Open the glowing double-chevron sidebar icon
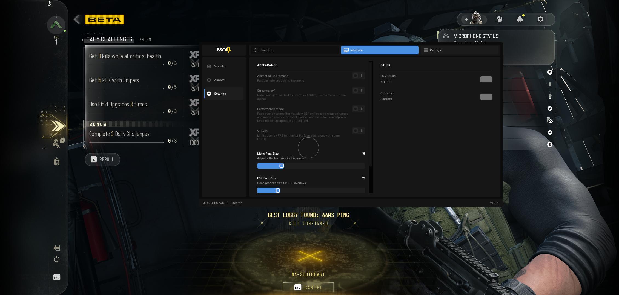The image size is (619, 295). [58, 126]
